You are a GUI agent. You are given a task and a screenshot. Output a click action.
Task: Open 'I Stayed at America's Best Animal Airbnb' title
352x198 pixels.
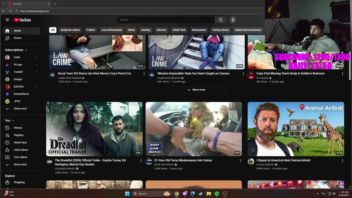[x=284, y=160]
